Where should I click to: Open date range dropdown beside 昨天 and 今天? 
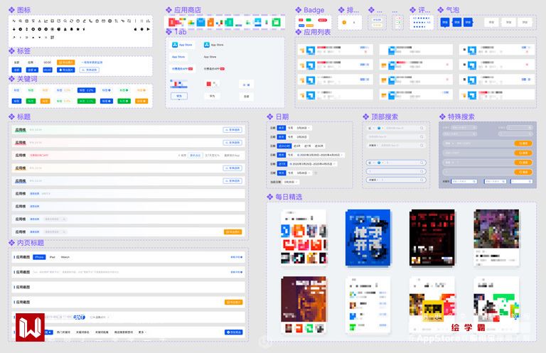tap(321, 155)
